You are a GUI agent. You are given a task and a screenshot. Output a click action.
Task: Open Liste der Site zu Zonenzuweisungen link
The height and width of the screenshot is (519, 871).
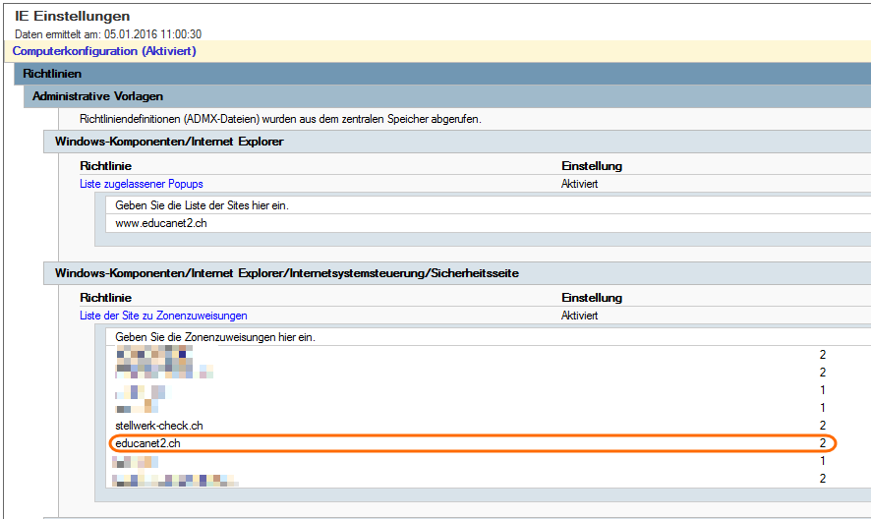pyautogui.click(x=163, y=316)
